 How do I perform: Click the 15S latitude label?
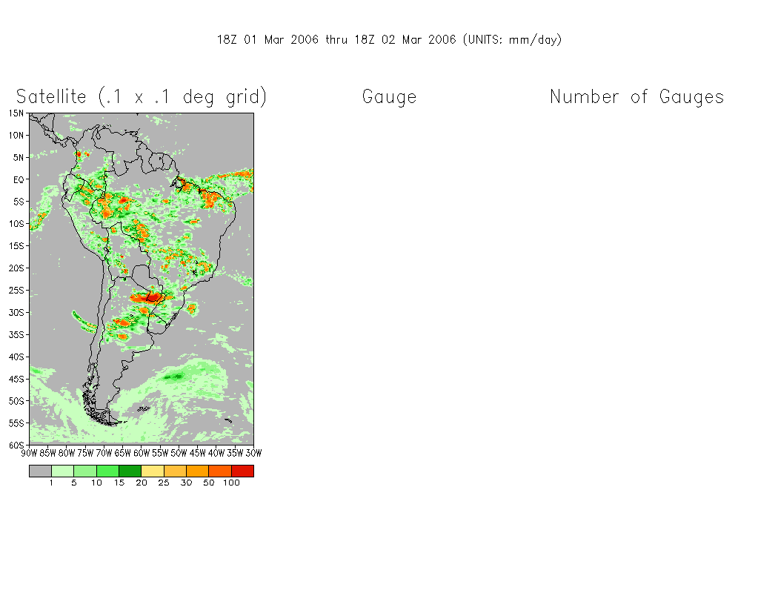click(x=16, y=246)
